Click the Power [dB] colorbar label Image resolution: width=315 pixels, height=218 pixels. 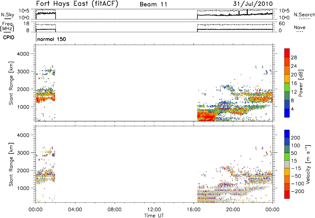pyautogui.click(x=300, y=83)
